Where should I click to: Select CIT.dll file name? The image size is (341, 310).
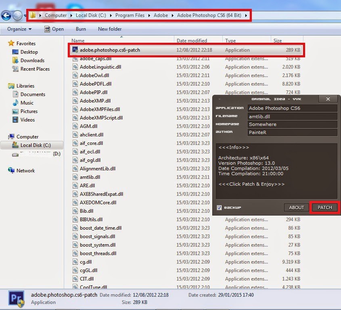click(x=87, y=279)
